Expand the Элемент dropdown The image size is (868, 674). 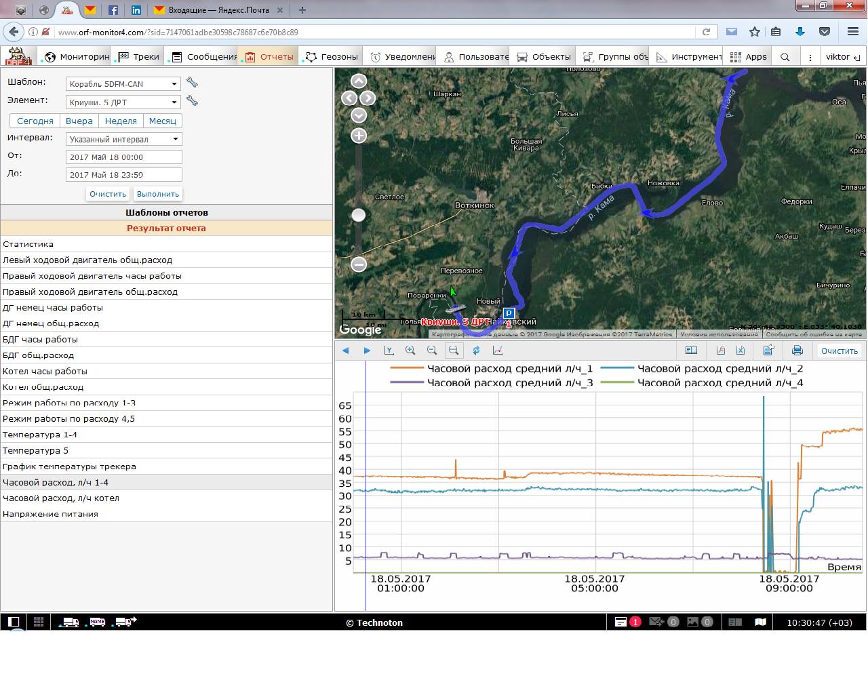coord(123,102)
